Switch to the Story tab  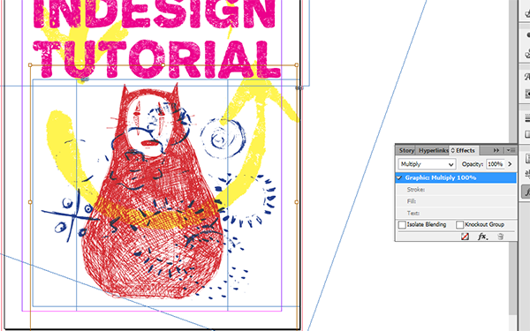[406, 151]
